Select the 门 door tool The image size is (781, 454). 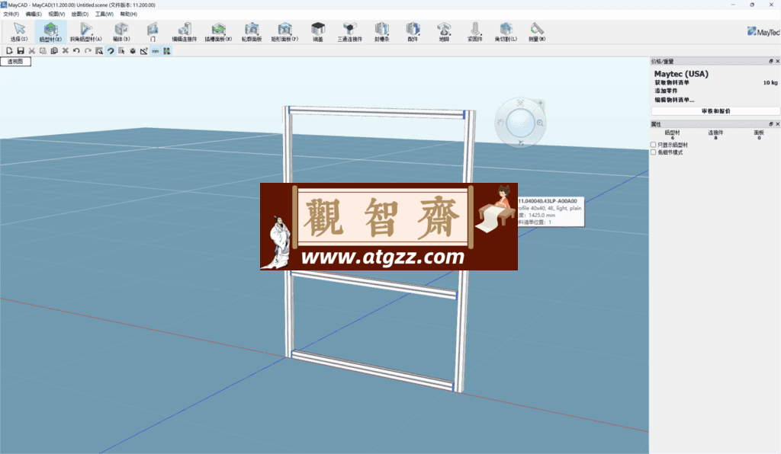153,32
